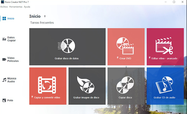Click the pin icon next to Inicio heading
Viewport: 187px width, 114px height.
coord(45,16)
